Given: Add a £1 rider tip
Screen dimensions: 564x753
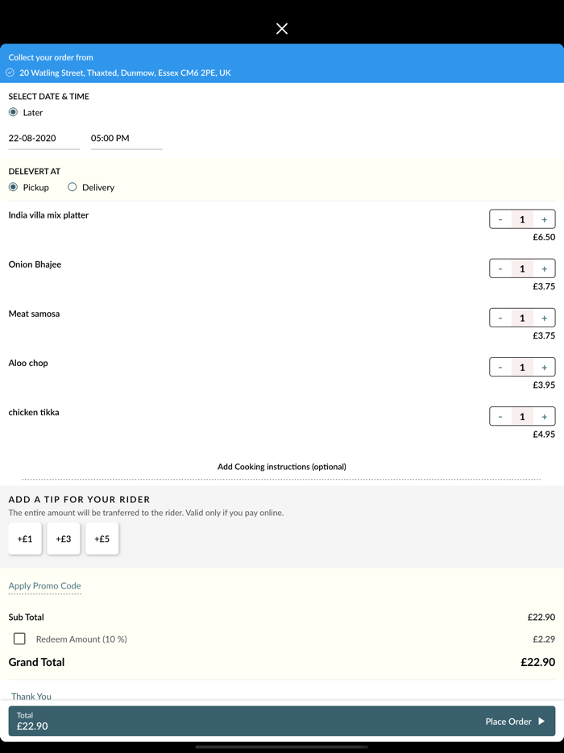Looking at the screenshot, I should point(25,539).
